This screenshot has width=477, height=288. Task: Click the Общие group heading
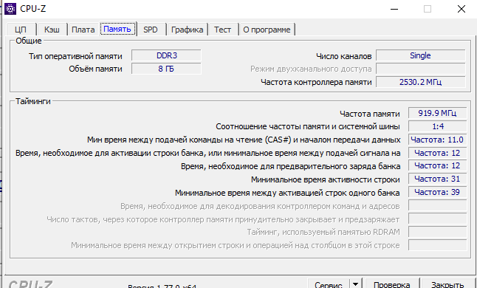point(29,41)
